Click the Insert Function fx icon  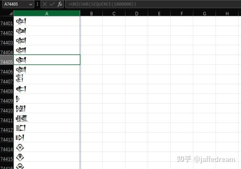[x=60, y=4]
